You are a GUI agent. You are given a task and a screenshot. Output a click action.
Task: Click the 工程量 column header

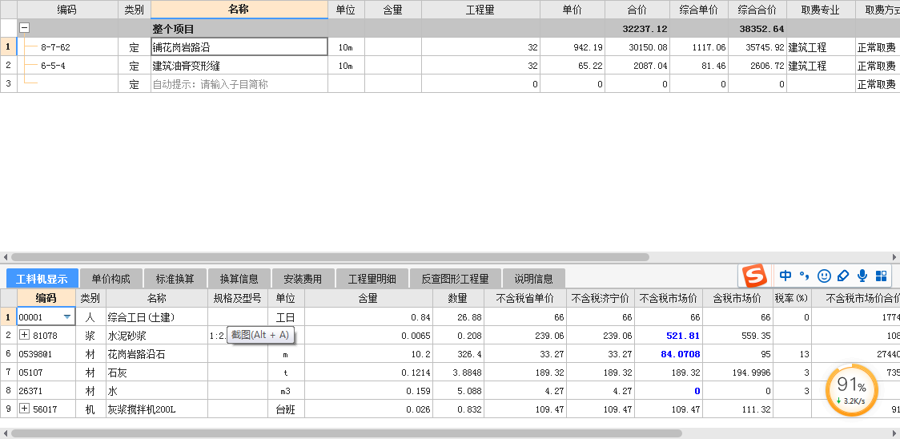tap(480, 10)
